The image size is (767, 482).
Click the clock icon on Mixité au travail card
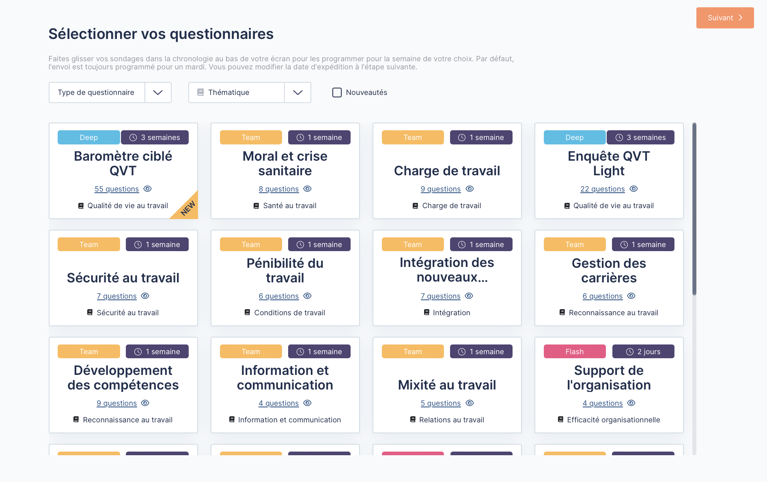click(462, 352)
